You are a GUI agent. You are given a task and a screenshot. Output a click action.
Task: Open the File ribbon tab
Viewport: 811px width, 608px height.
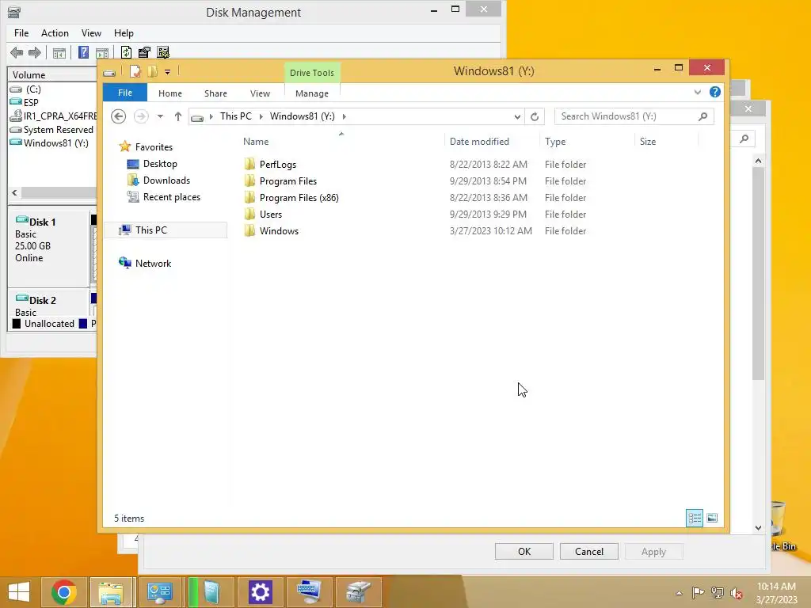[x=125, y=93]
